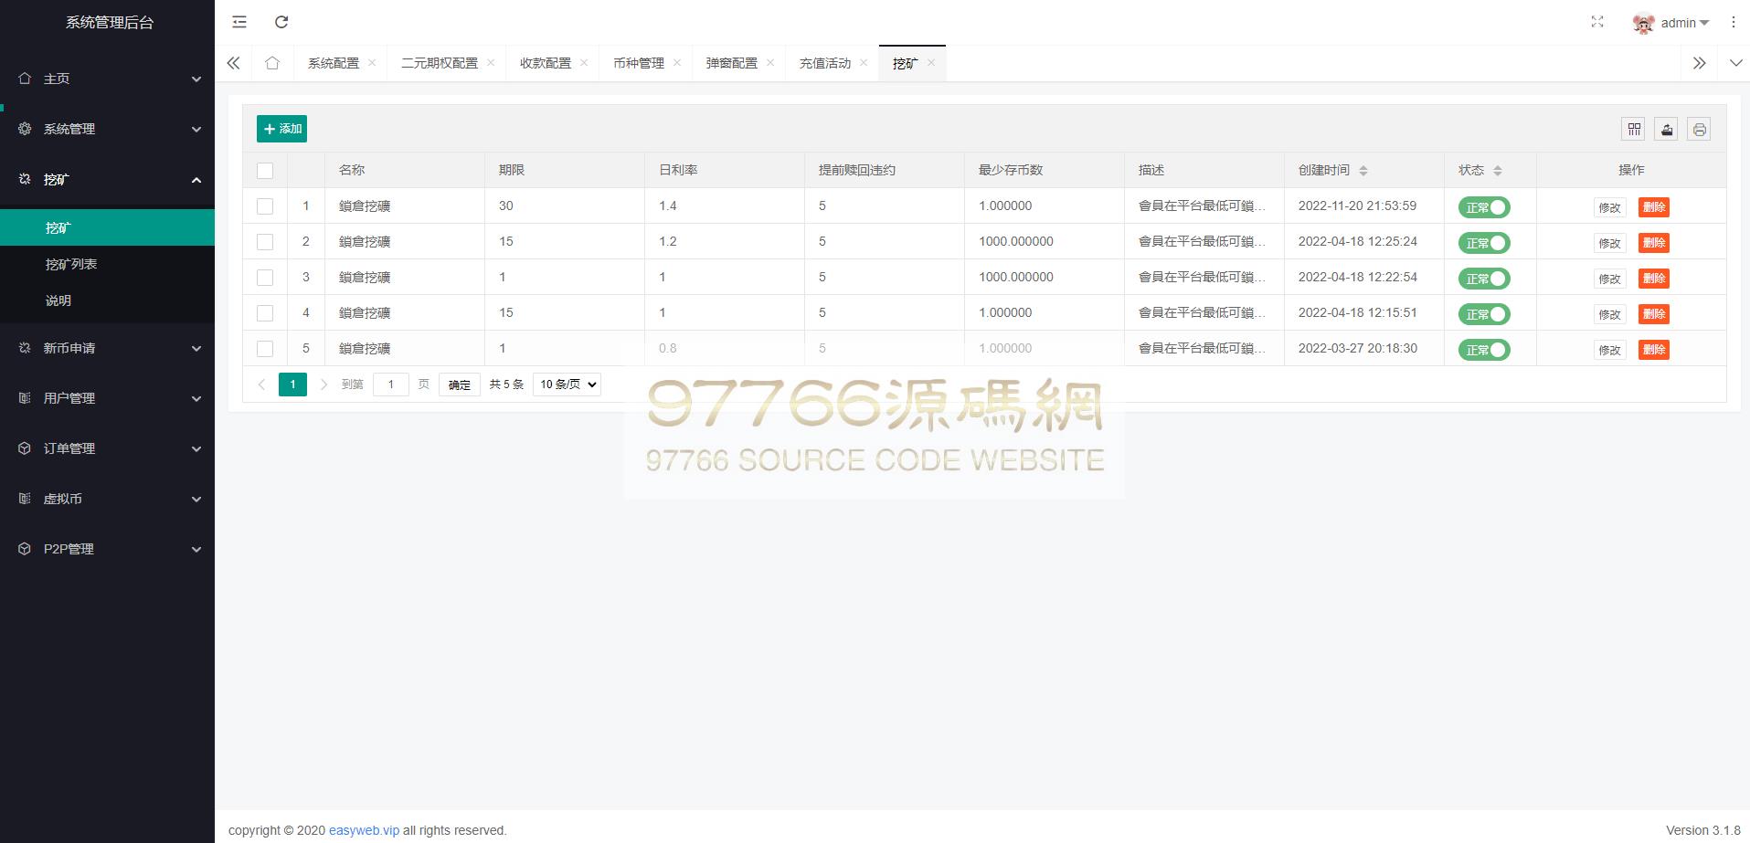This screenshot has width=1750, height=843.
Task: Expand the 虚拟币 sidebar menu
Action: pos(107,499)
